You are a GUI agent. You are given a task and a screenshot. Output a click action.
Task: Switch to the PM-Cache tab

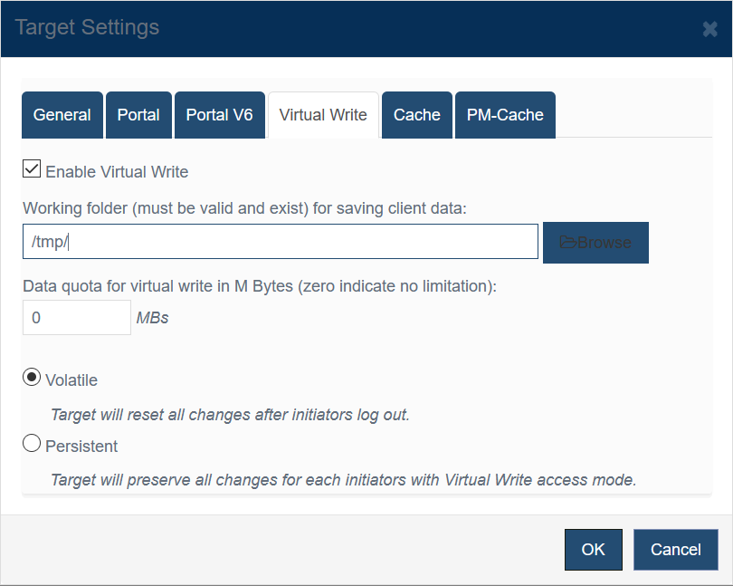click(505, 115)
